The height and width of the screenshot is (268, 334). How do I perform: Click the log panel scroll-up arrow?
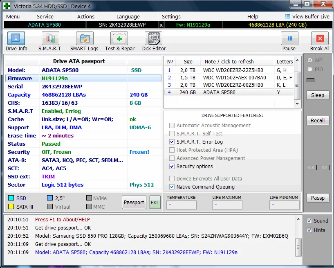[x=298, y=219]
